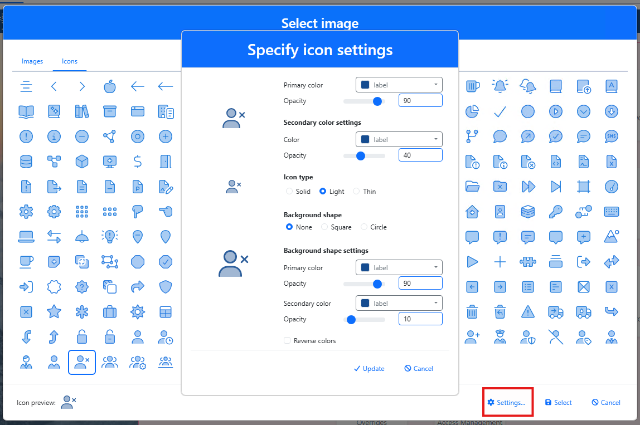Select the map pin location icon
640x425 pixels.
(166, 237)
